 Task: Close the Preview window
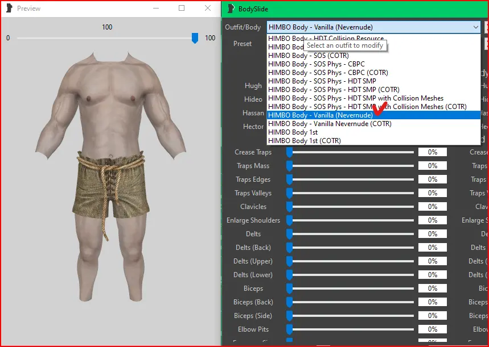click(x=208, y=9)
